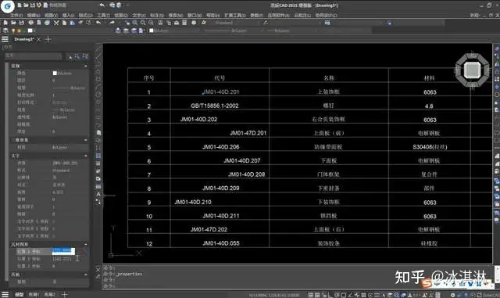Image resolution: width=500 pixels, height=298 pixels.
Task: Click the quick access Undo arrow in title bar
Action: pyautogui.click(x=102, y=5)
